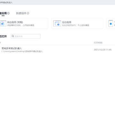Create a 前台应用 (常规) application

point(24,23)
